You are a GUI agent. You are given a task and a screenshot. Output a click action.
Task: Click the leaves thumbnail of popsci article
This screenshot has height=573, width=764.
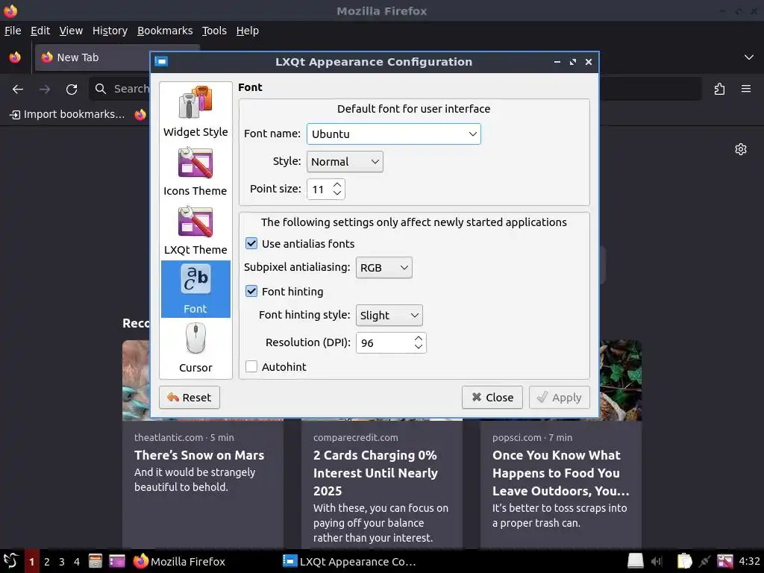(620, 380)
